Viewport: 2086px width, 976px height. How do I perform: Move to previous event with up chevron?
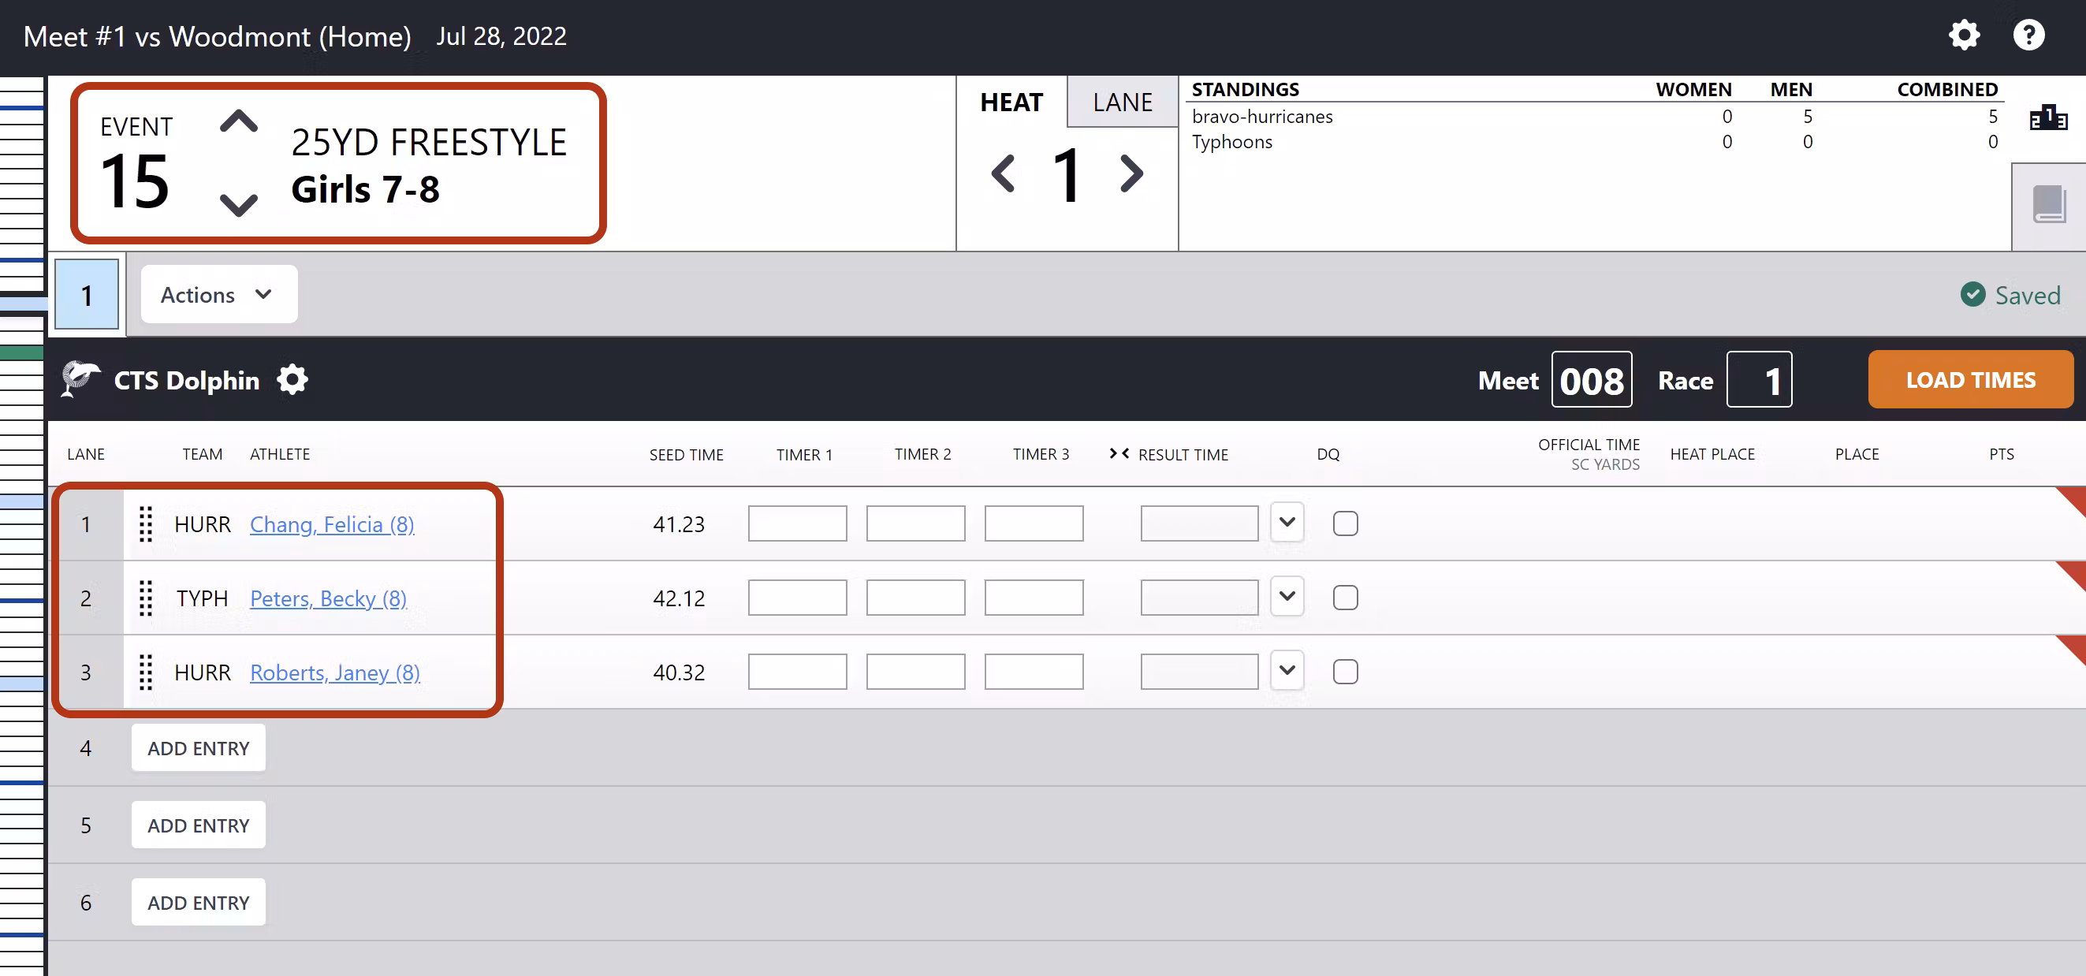(238, 122)
